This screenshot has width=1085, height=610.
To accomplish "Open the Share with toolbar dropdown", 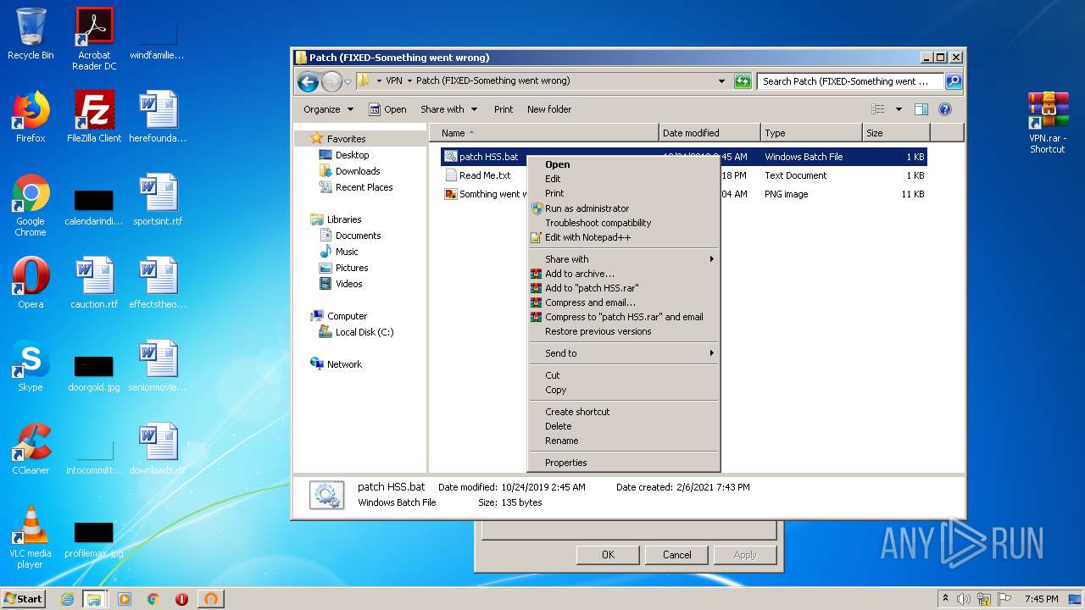I will point(448,109).
